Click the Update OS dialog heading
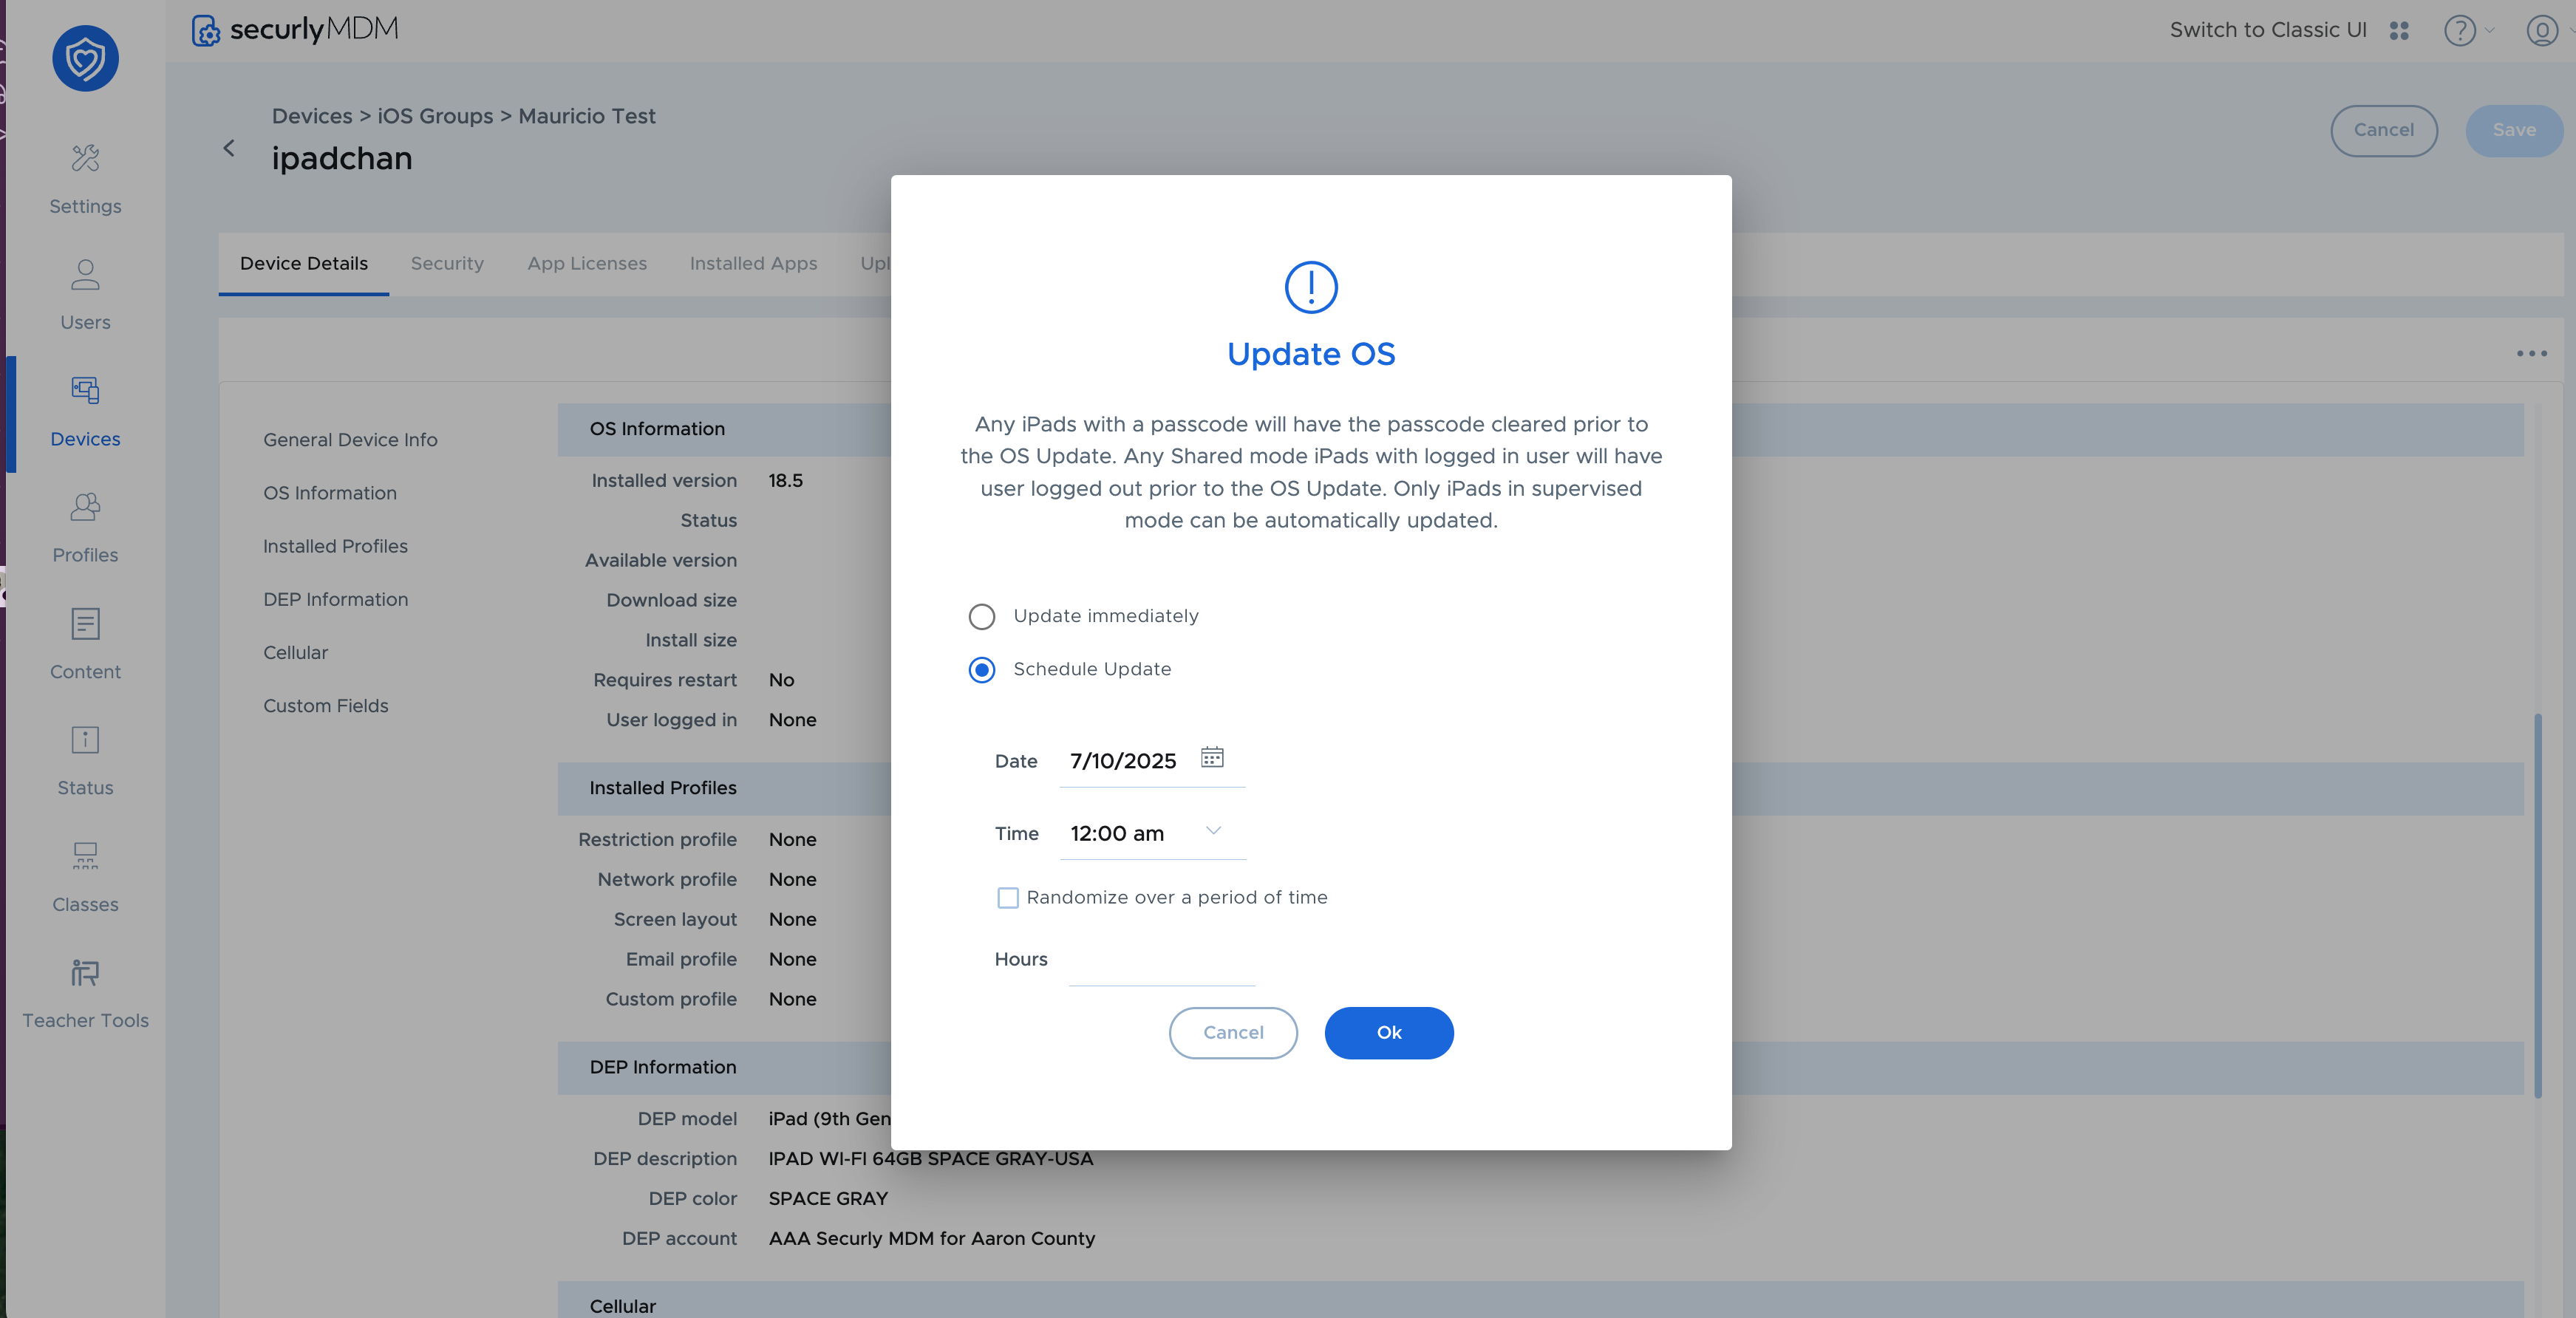The height and width of the screenshot is (1318, 2576). point(1311,354)
